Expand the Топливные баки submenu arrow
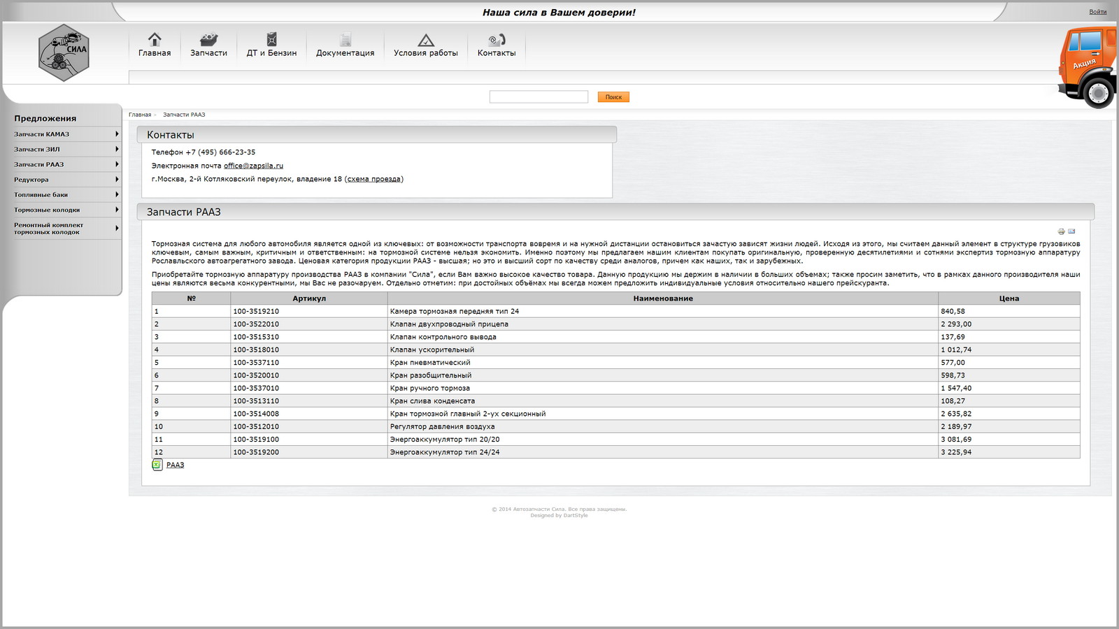1119x629 pixels. coord(117,194)
